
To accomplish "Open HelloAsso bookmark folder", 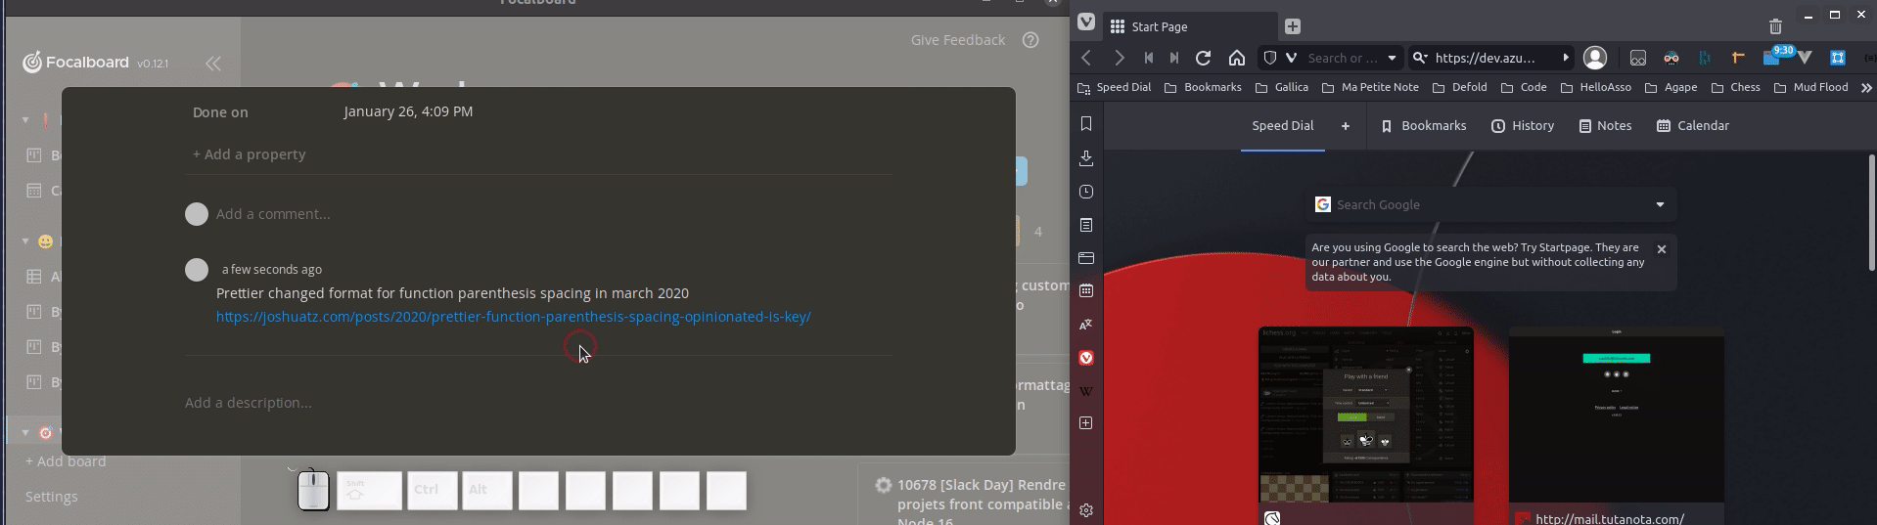I will point(1595,87).
